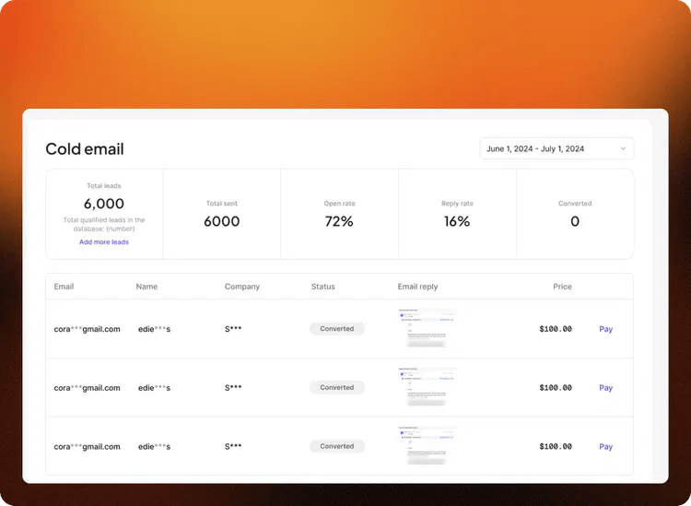Image resolution: width=691 pixels, height=506 pixels.
Task: Click Pay in the second table row
Action: point(606,388)
